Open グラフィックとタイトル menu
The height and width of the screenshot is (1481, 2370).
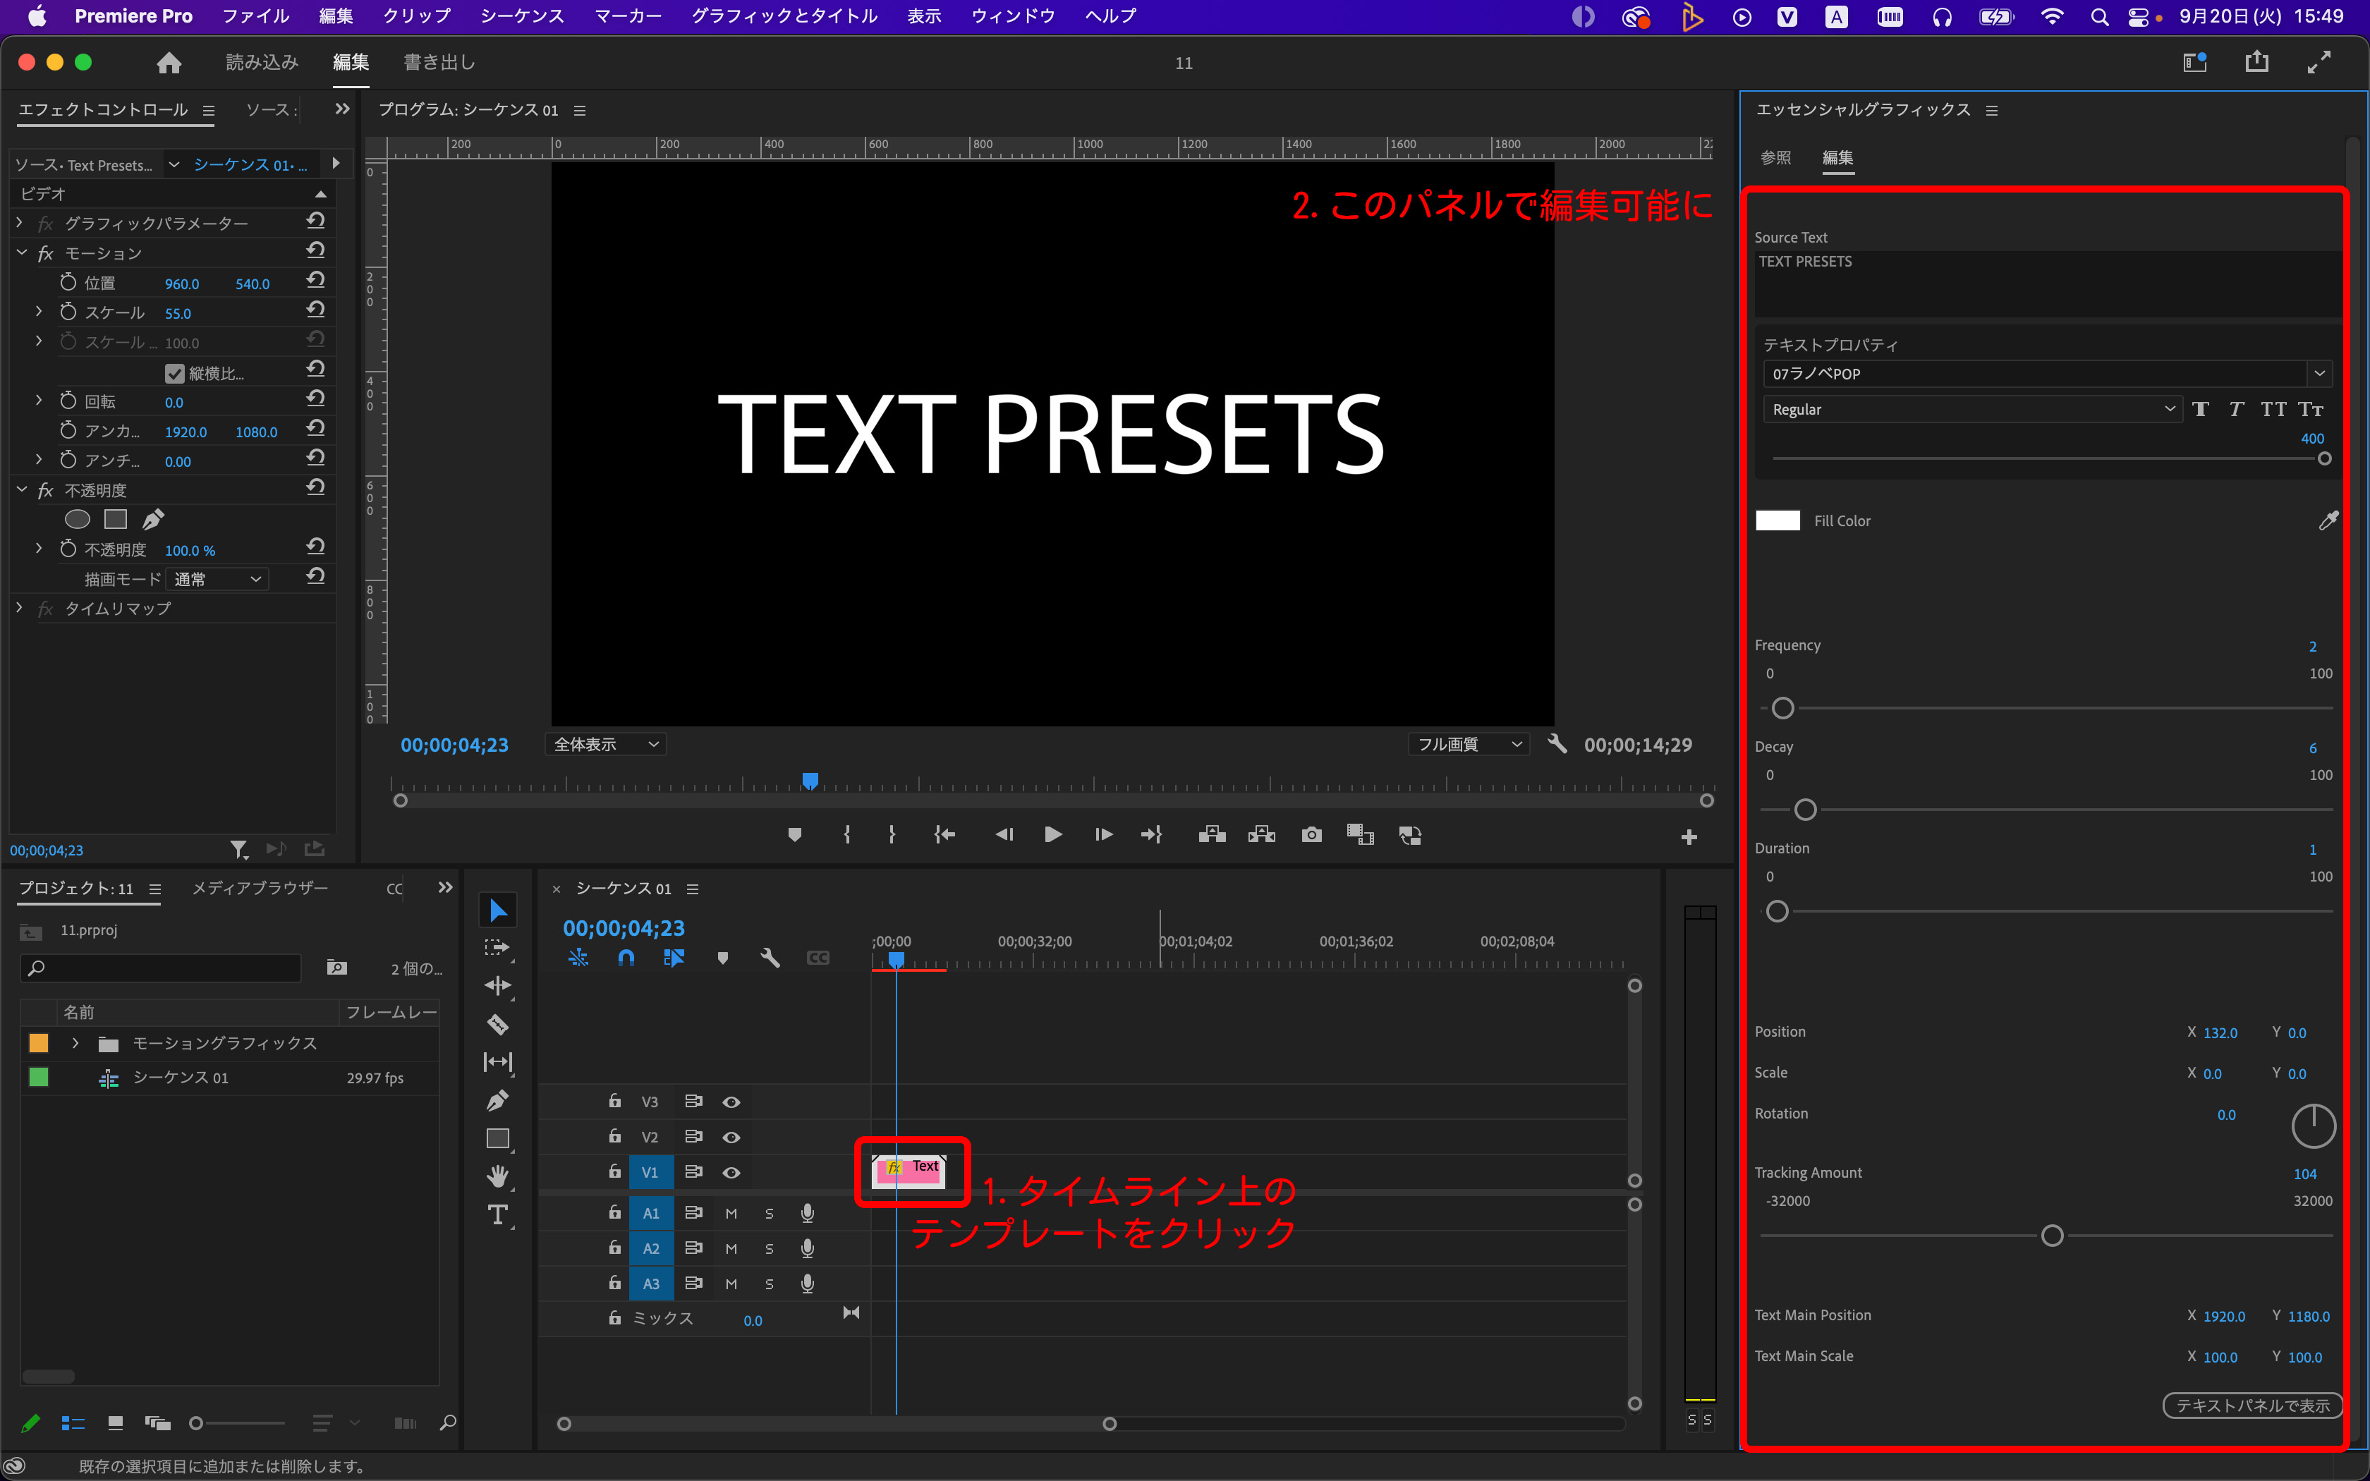click(x=784, y=16)
